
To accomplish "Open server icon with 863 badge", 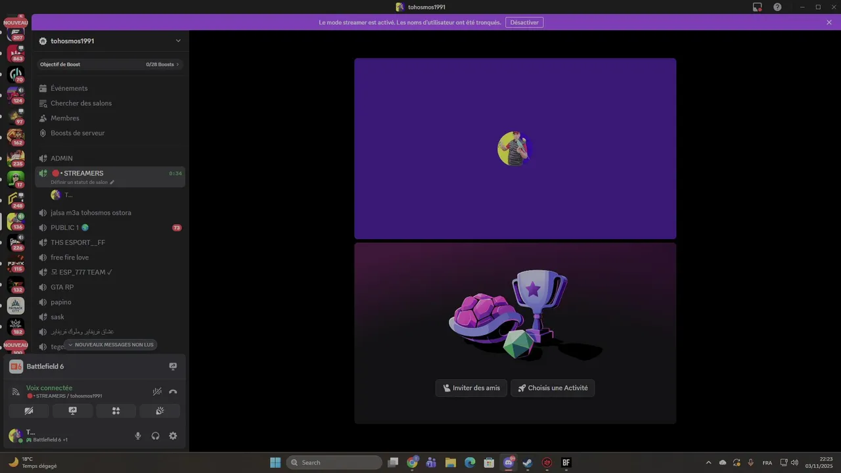I will [16, 53].
